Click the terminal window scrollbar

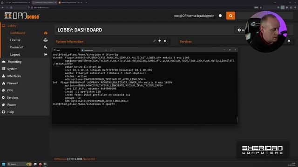tap(237, 119)
